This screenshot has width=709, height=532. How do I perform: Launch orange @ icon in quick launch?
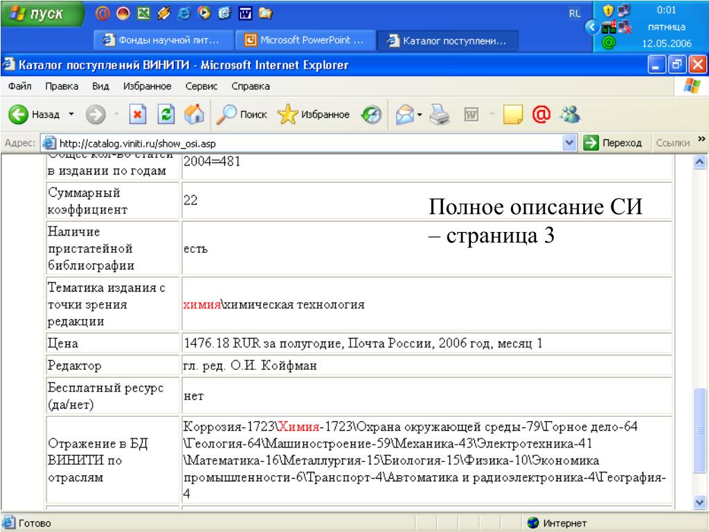(102, 14)
